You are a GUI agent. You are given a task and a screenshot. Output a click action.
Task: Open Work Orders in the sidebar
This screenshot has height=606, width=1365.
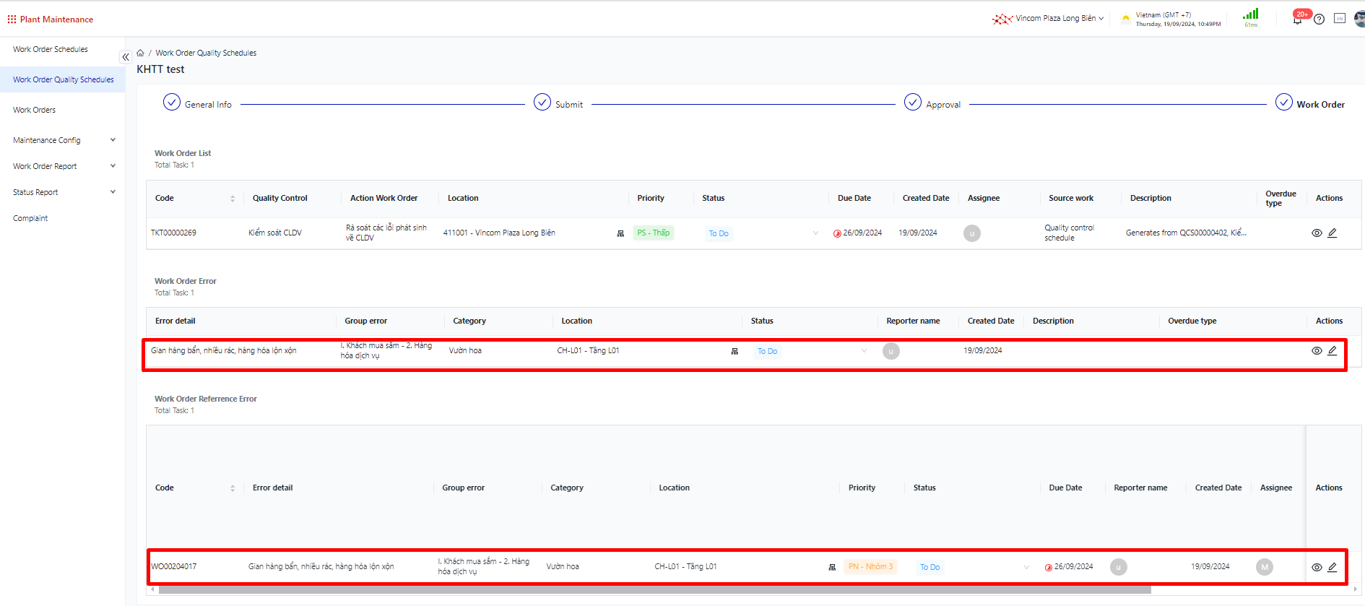click(x=35, y=110)
